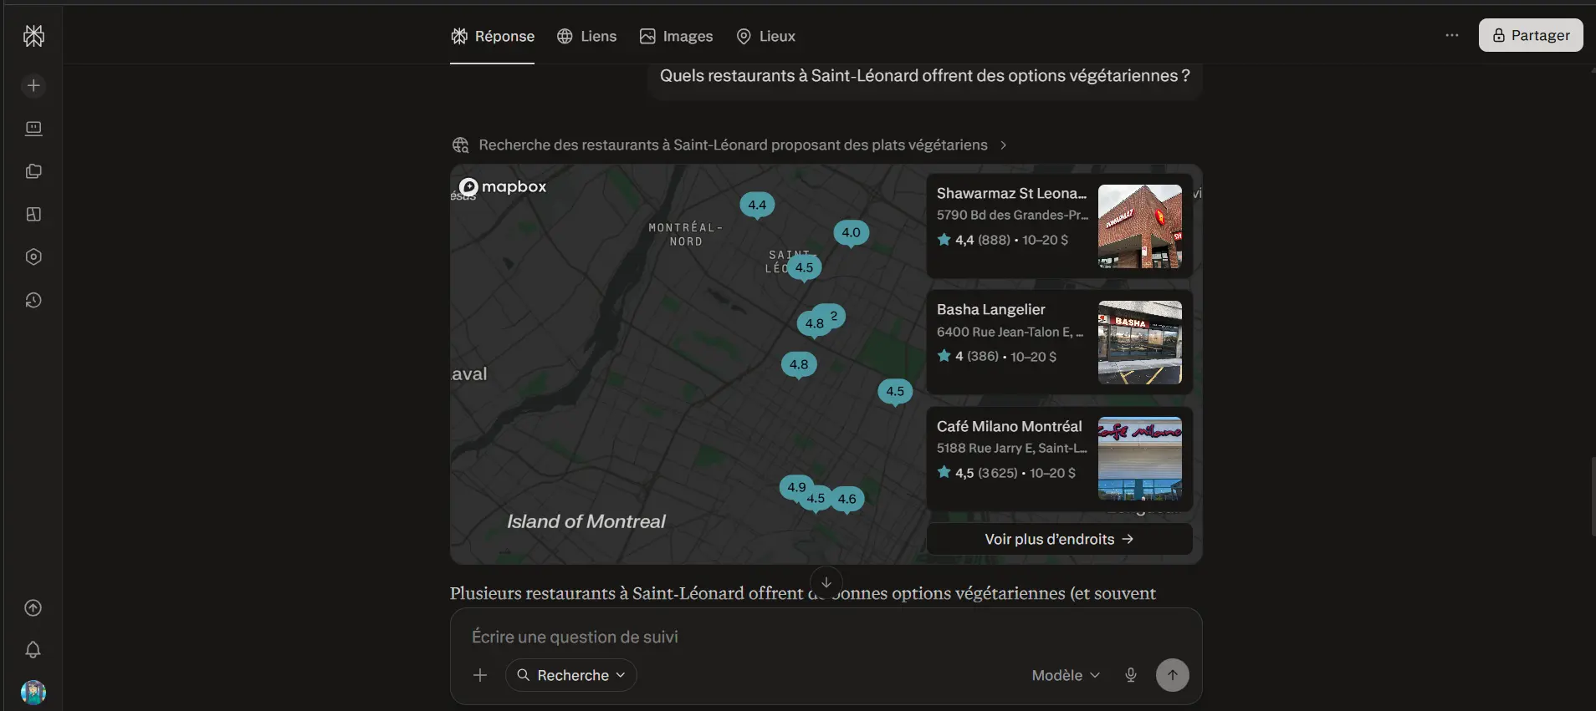Open the hexagon sidebar icon

point(33,256)
